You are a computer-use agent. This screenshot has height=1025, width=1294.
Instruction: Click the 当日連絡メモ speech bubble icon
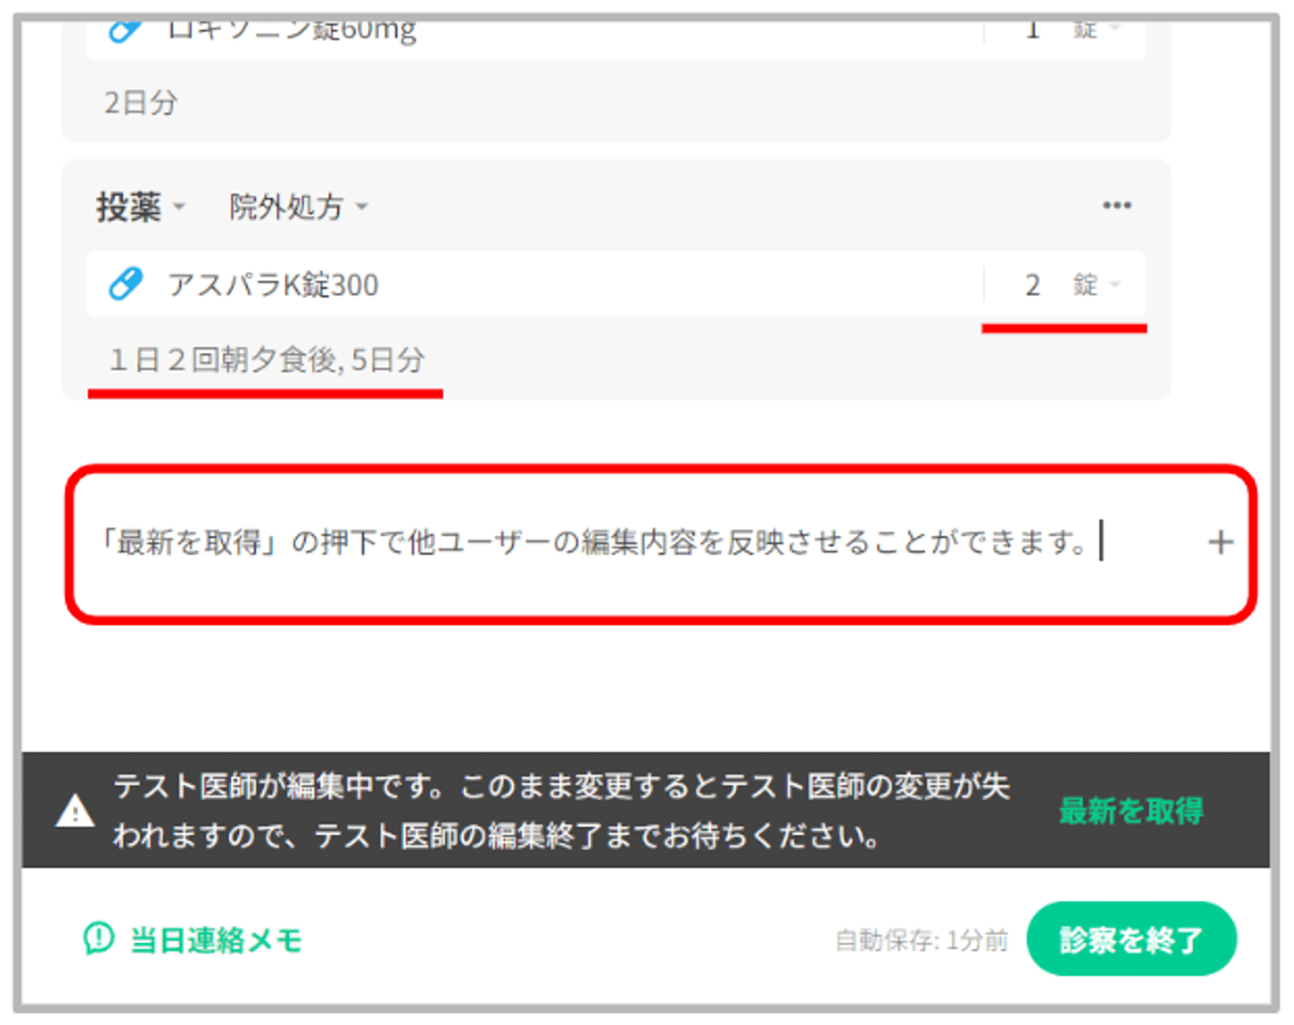coord(98,938)
